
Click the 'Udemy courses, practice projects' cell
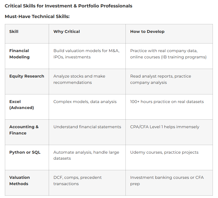click(164, 152)
